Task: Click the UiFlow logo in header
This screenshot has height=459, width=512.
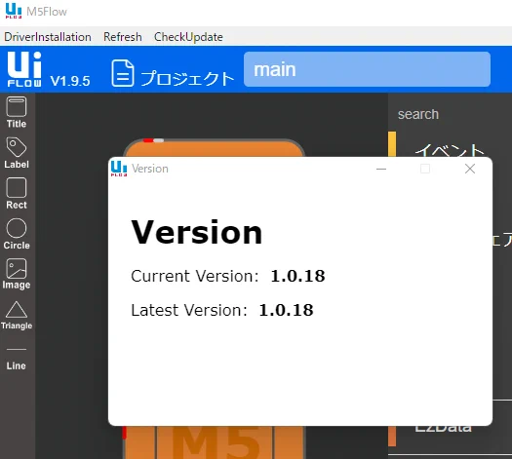Action: click(24, 69)
